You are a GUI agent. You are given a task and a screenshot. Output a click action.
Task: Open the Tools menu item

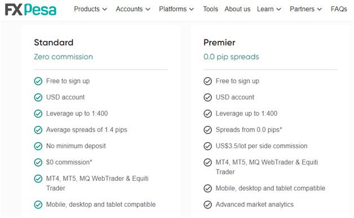(210, 9)
